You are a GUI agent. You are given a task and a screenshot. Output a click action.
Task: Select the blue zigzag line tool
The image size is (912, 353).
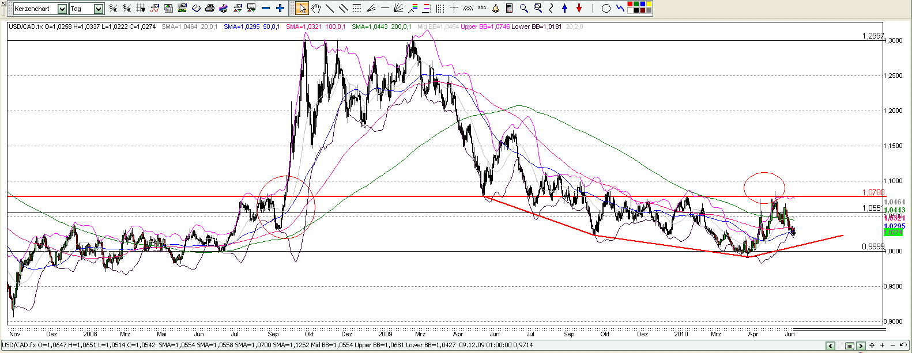point(620,8)
